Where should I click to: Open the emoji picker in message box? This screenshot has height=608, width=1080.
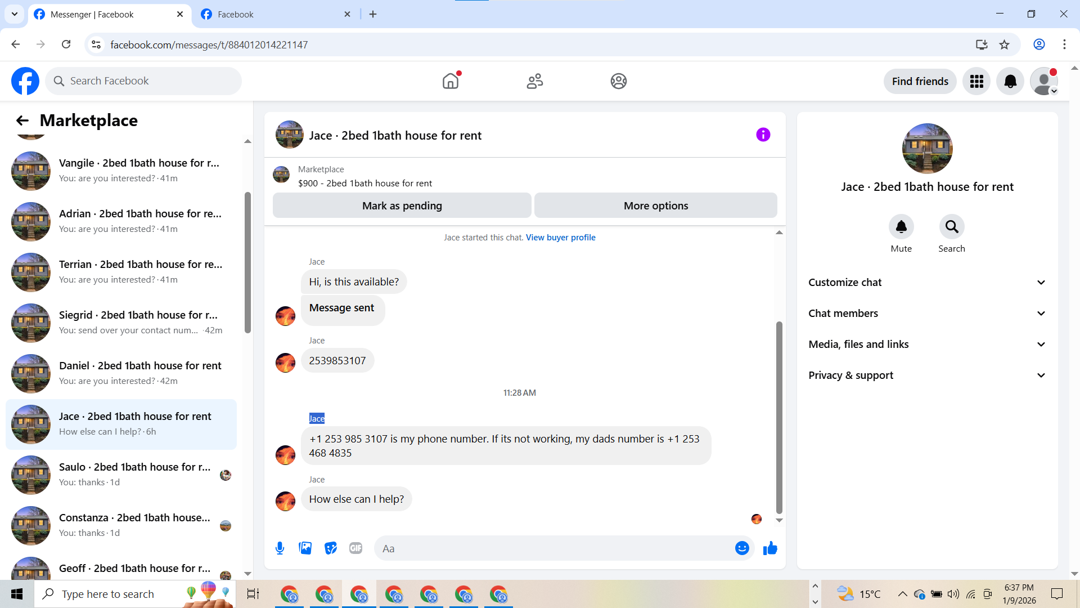tap(742, 548)
